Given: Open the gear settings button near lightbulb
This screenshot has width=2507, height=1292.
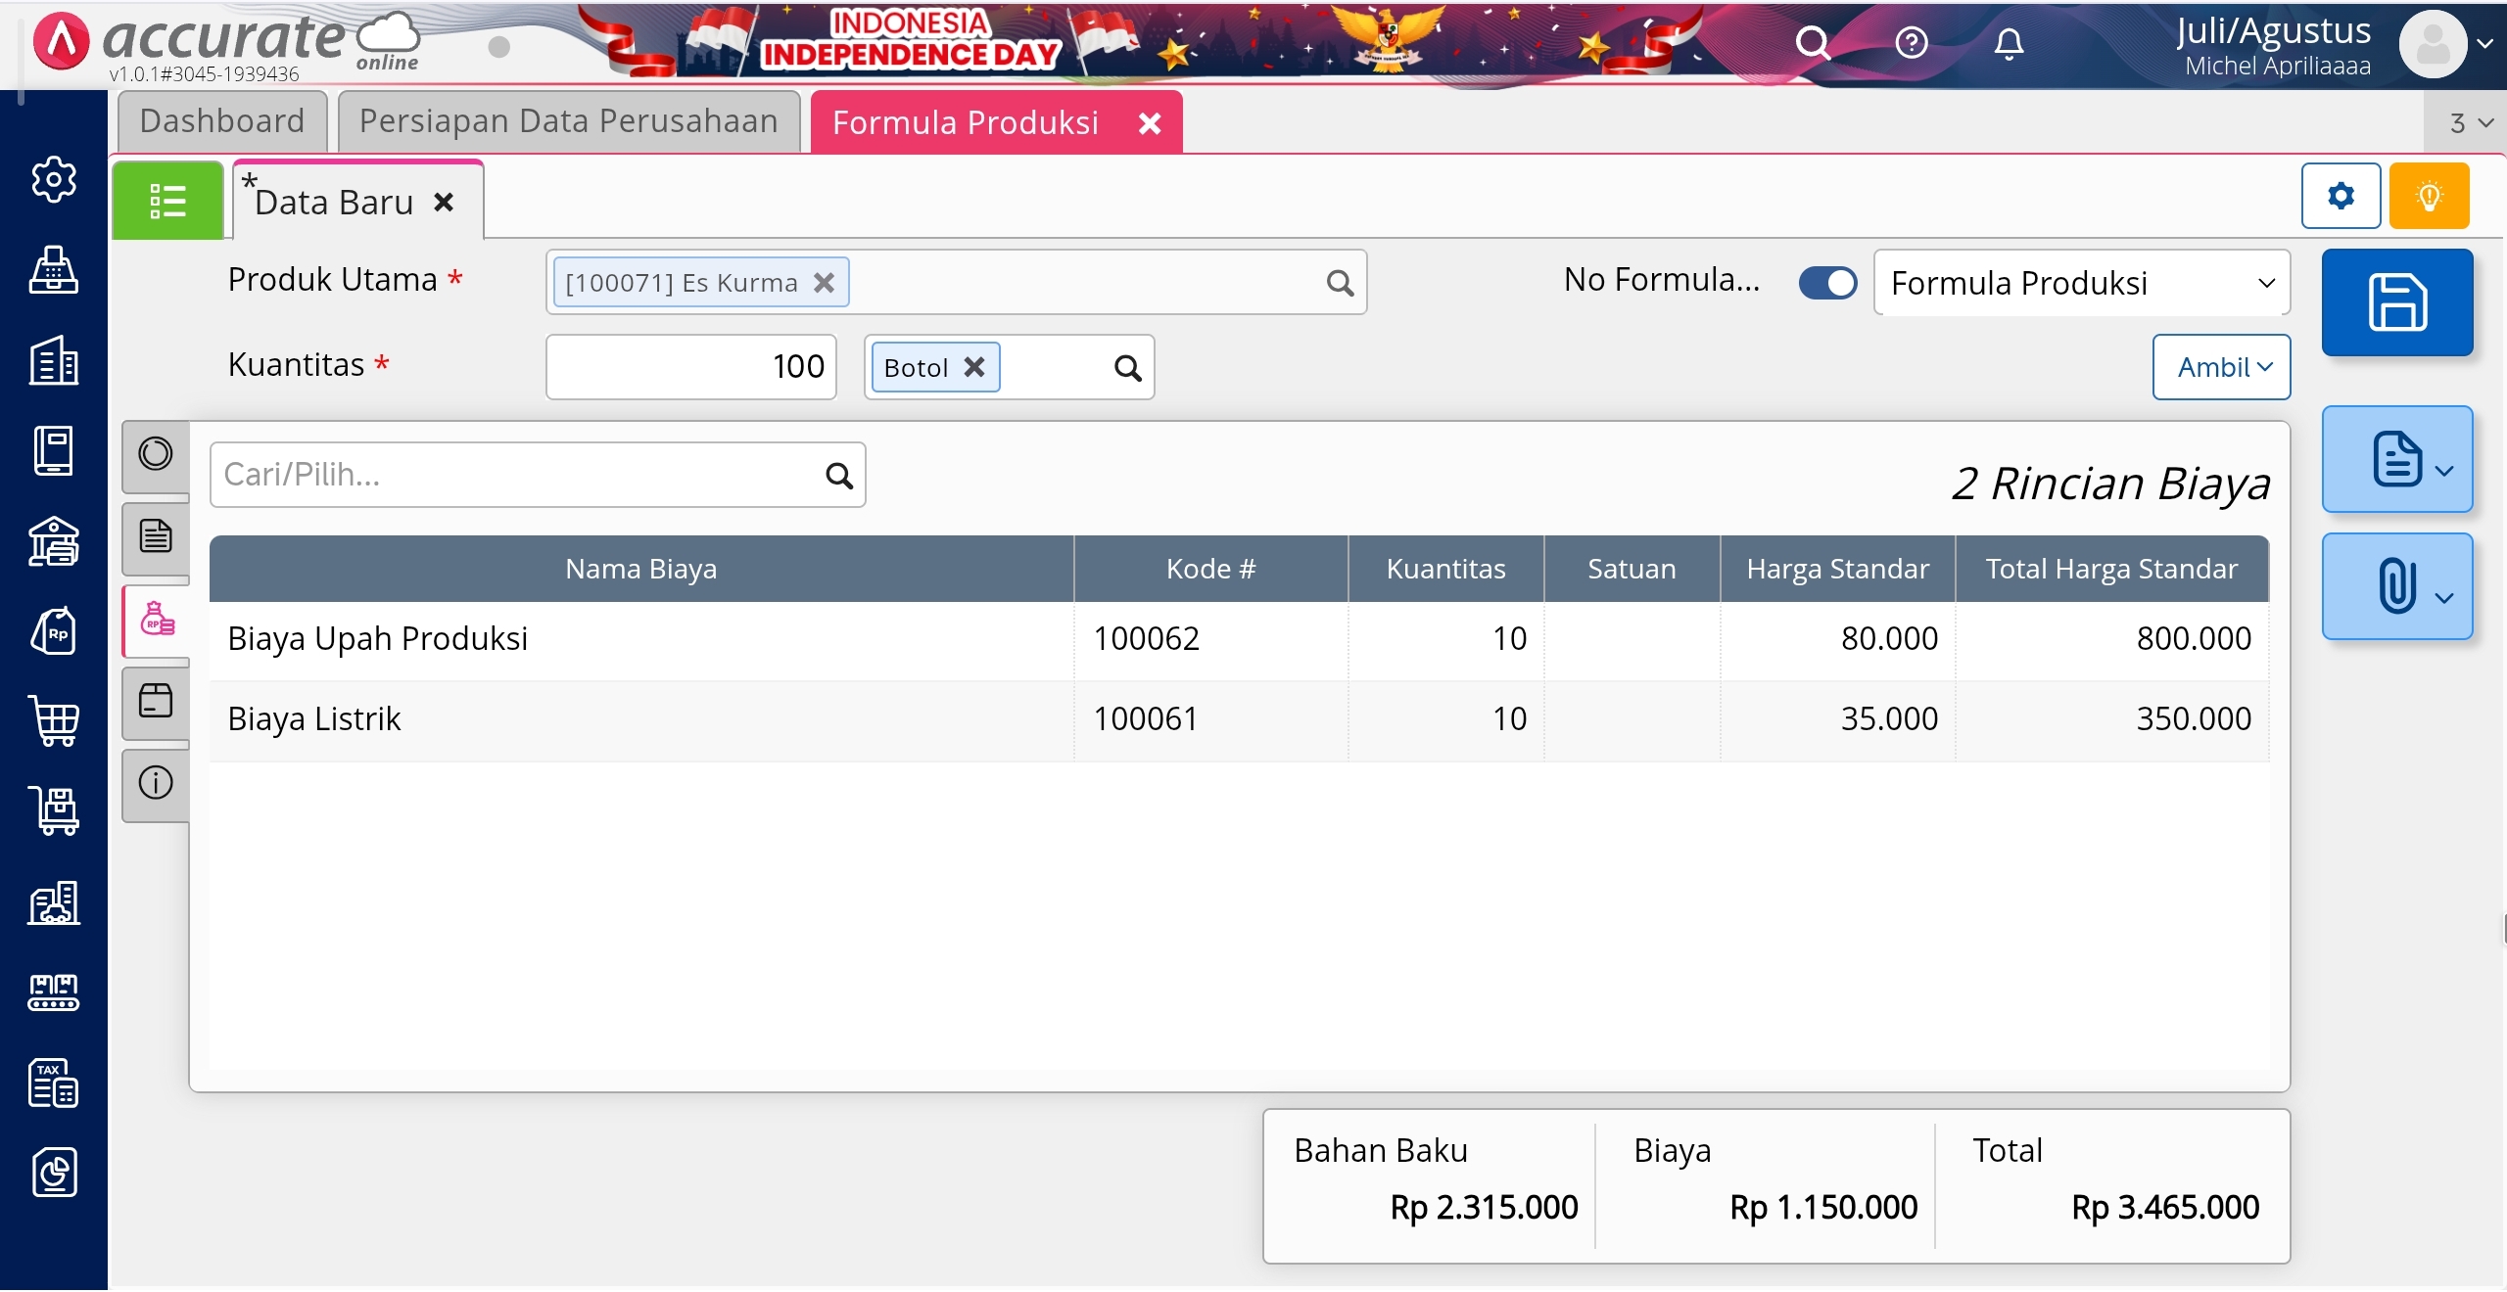Looking at the screenshot, I should [2341, 197].
